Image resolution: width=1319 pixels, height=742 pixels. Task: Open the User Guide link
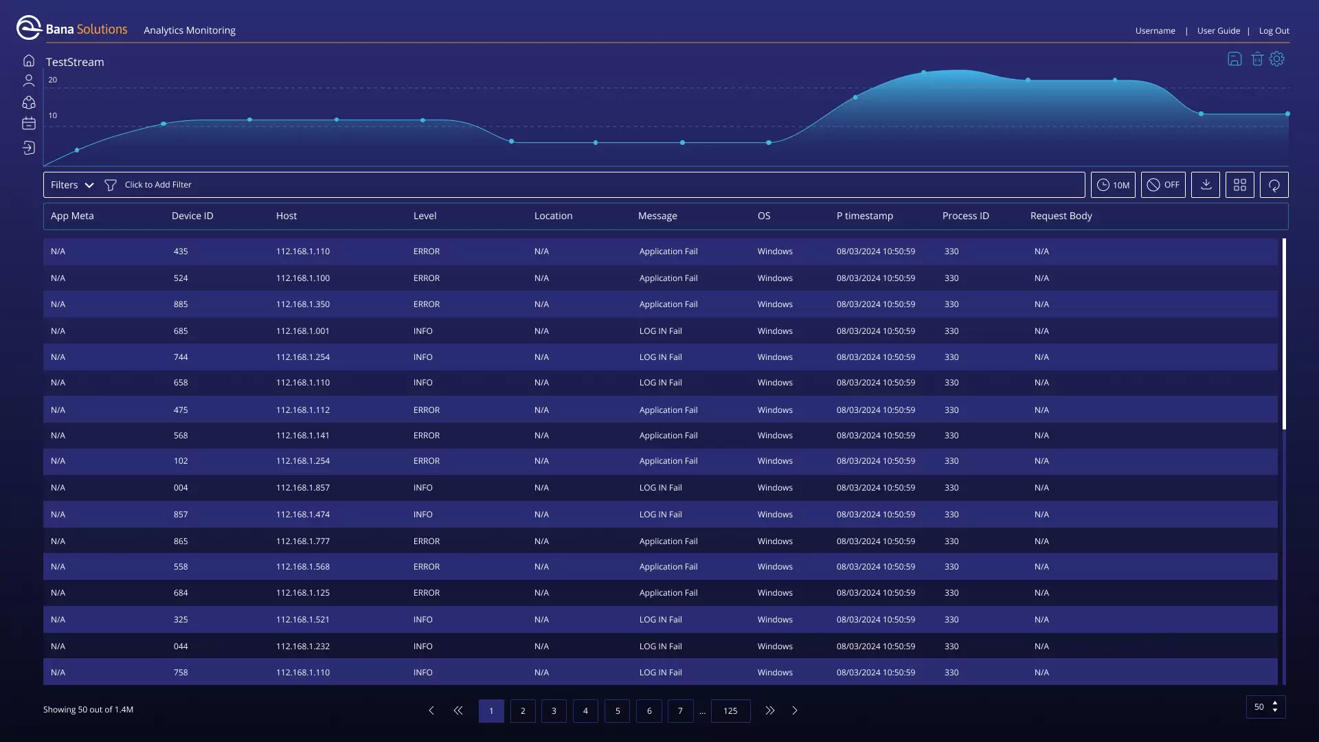(1218, 31)
